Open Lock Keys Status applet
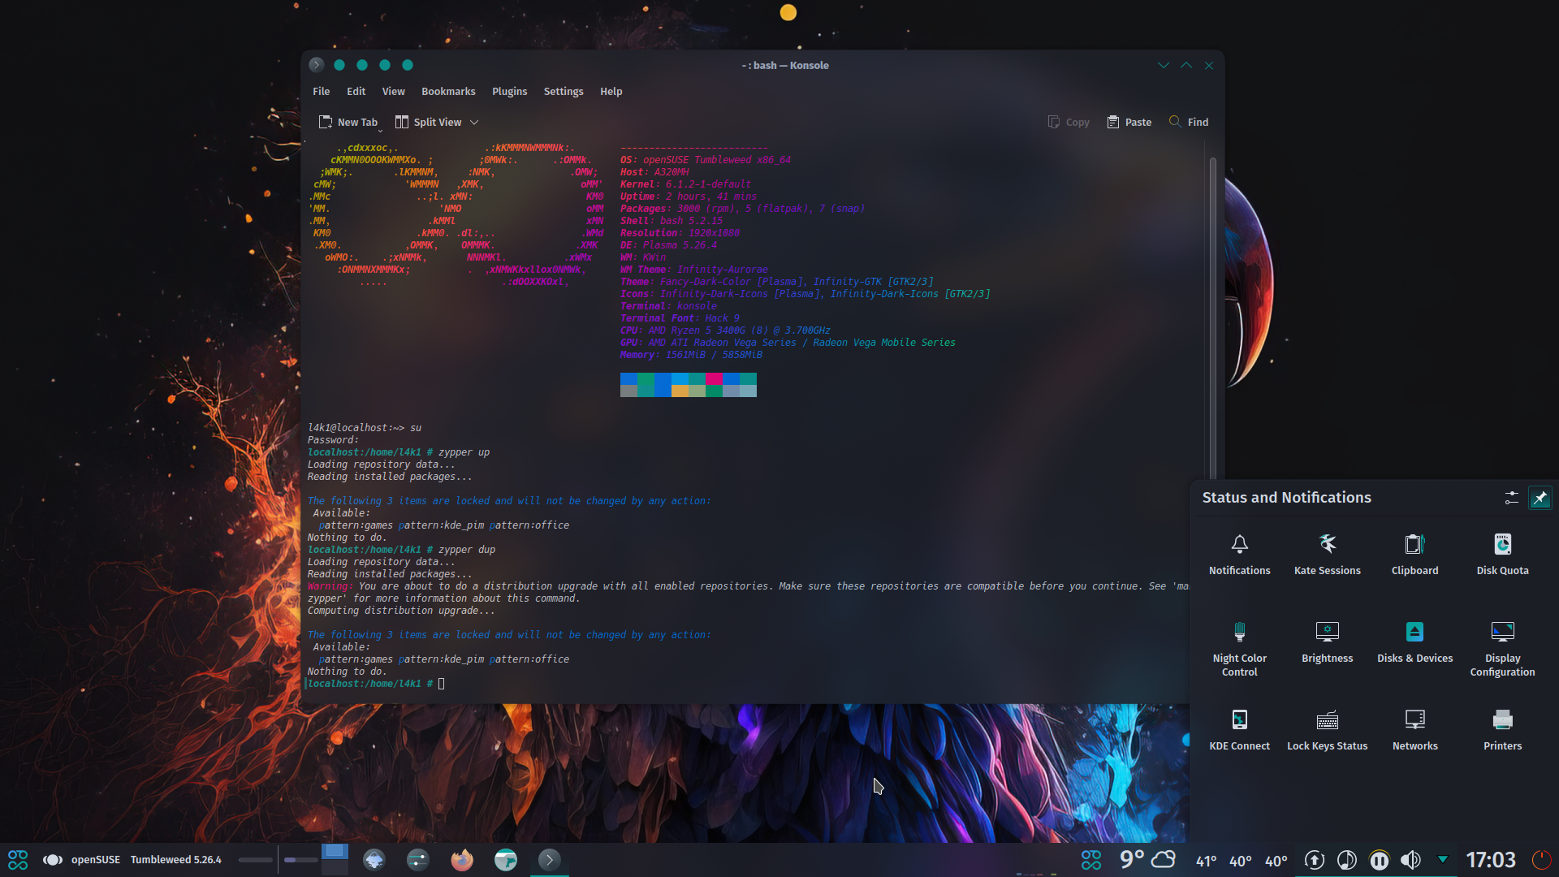 [x=1327, y=730]
